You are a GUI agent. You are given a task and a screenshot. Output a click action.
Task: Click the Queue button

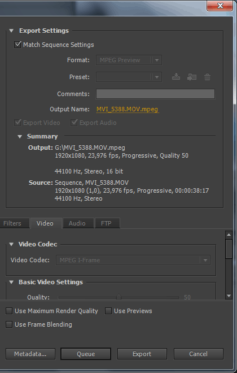[86, 354]
